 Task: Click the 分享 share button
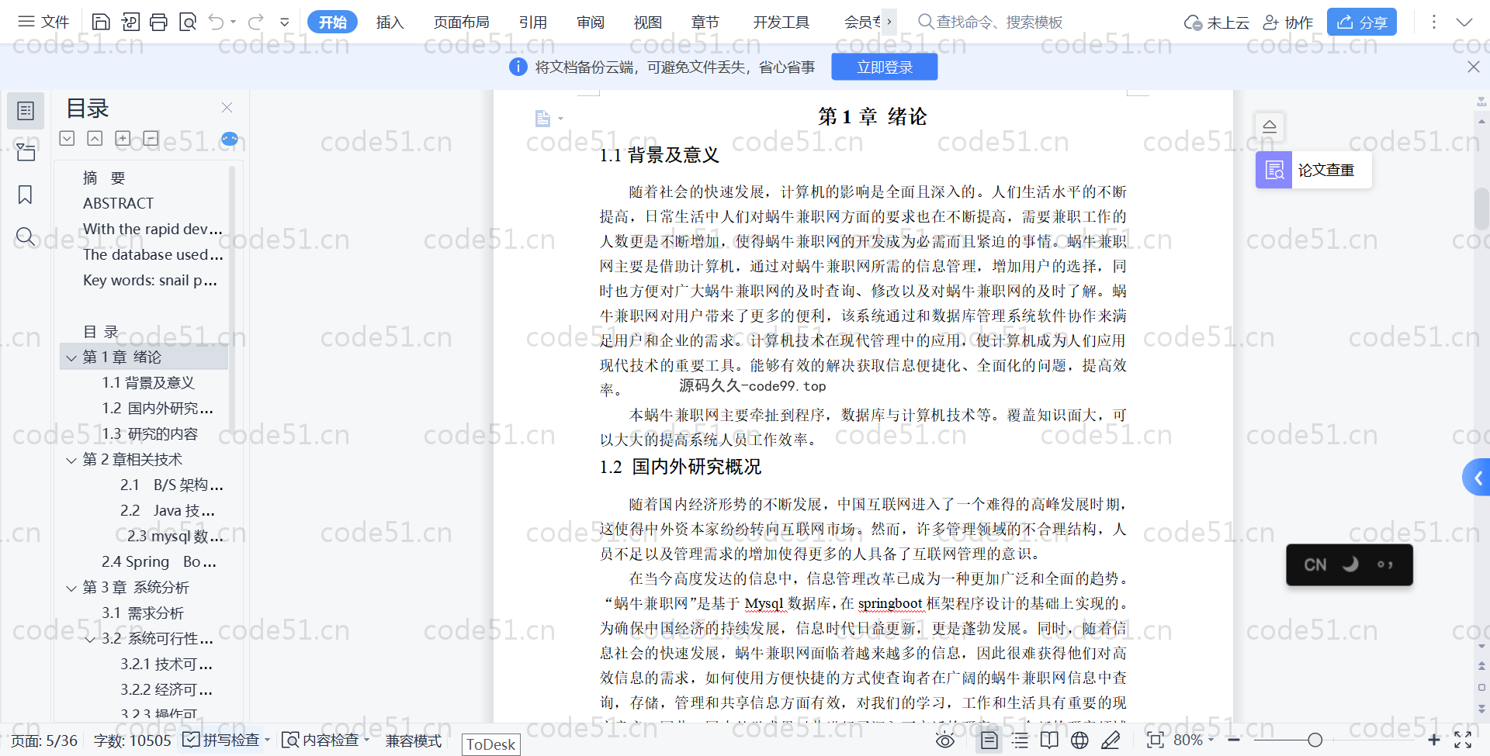pos(1361,22)
